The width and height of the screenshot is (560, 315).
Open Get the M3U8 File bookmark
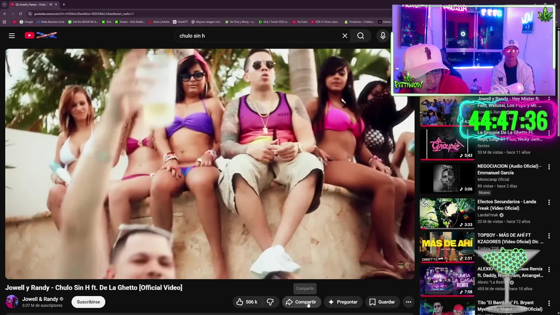click(x=83, y=22)
